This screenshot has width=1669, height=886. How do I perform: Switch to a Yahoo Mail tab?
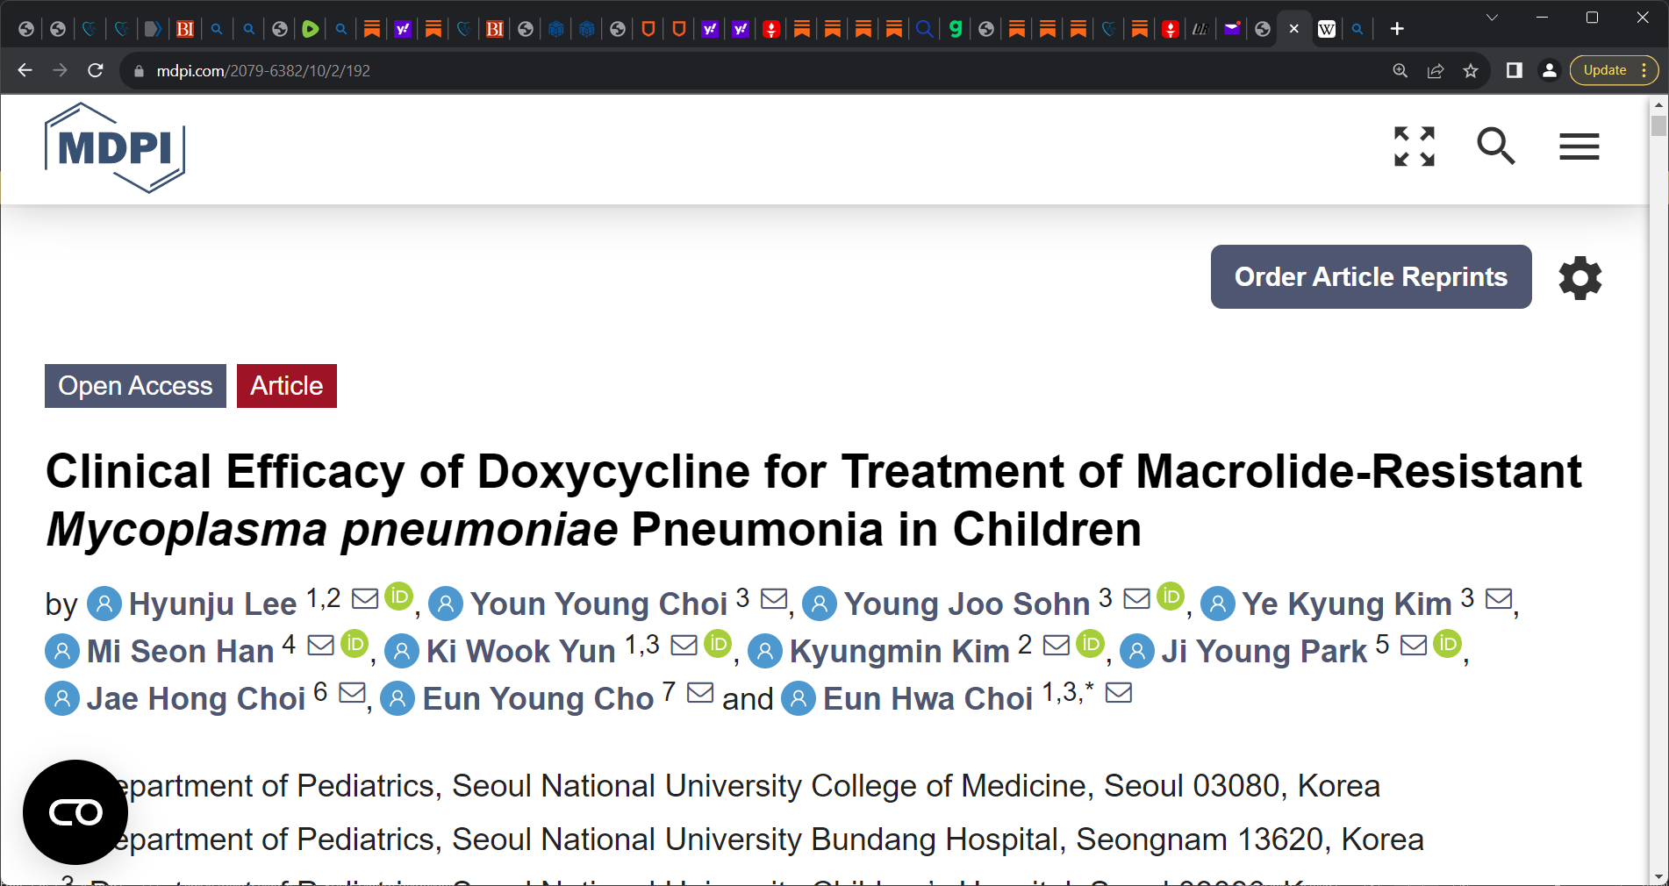tap(1232, 29)
